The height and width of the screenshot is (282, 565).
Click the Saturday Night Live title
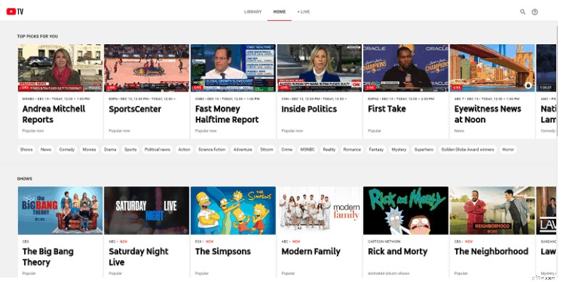pos(139,257)
